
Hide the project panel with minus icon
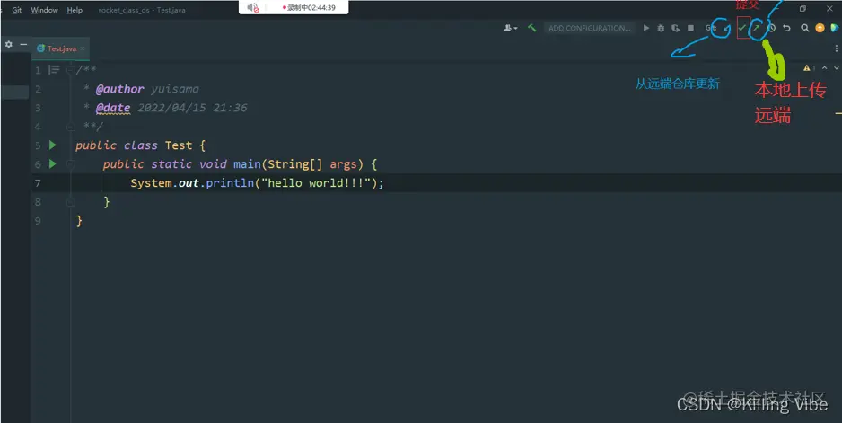23,45
